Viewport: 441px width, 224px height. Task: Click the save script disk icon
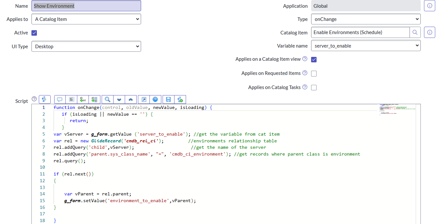pyautogui.click(x=168, y=100)
